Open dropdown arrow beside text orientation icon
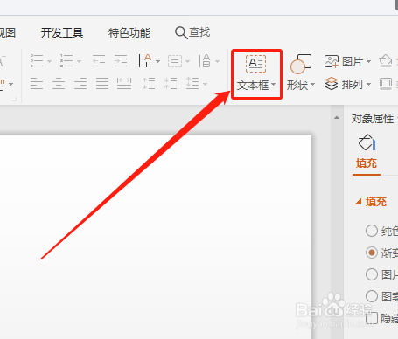This screenshot has width=398, height=339. pyautogui.click(x=217, y=61)
